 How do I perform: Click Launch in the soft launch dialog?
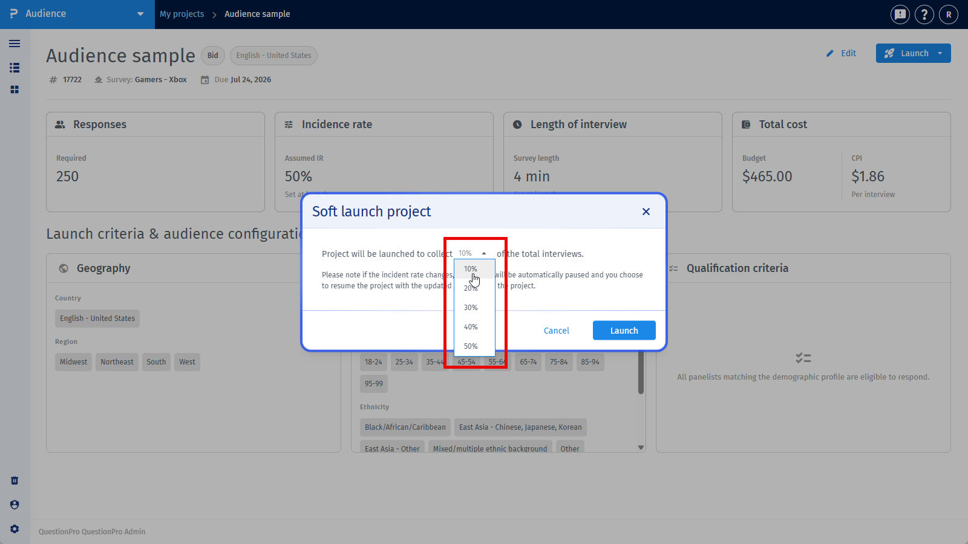[624, 331]
